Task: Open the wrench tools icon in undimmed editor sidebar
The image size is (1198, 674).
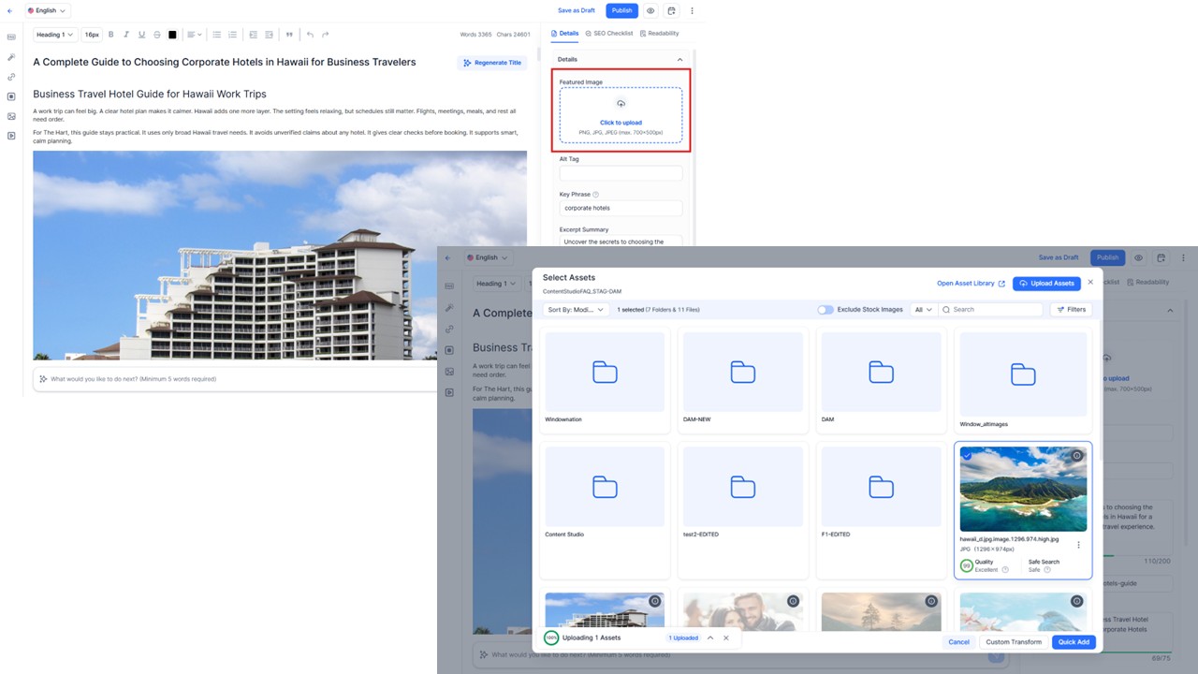Action: pos(11,57)
